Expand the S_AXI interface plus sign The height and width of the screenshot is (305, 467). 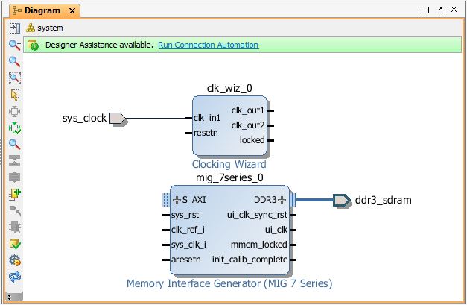point(177,200)
